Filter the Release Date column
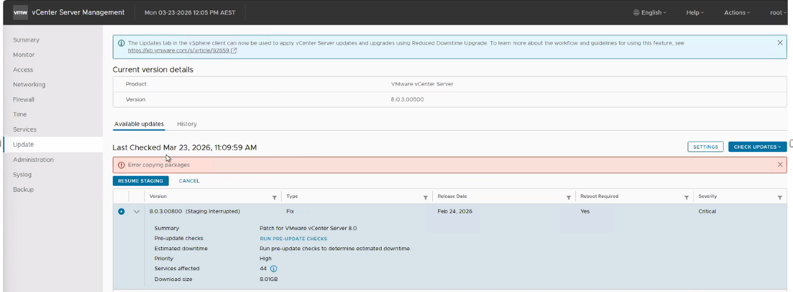The width and height of the screenshot is (793, 292). (568, 197)
